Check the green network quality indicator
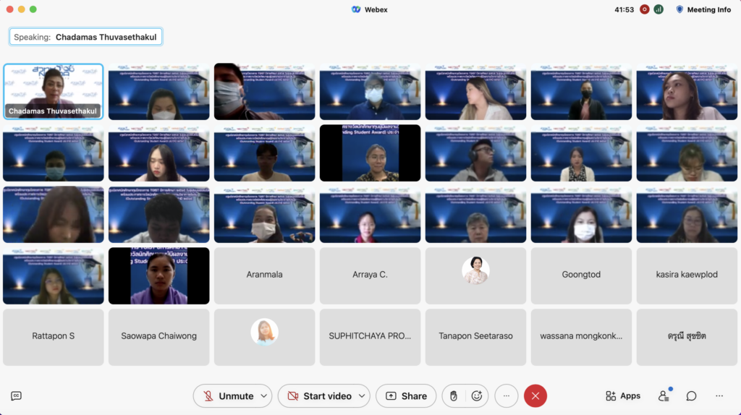The image size is (741, 415). [659, 9]
